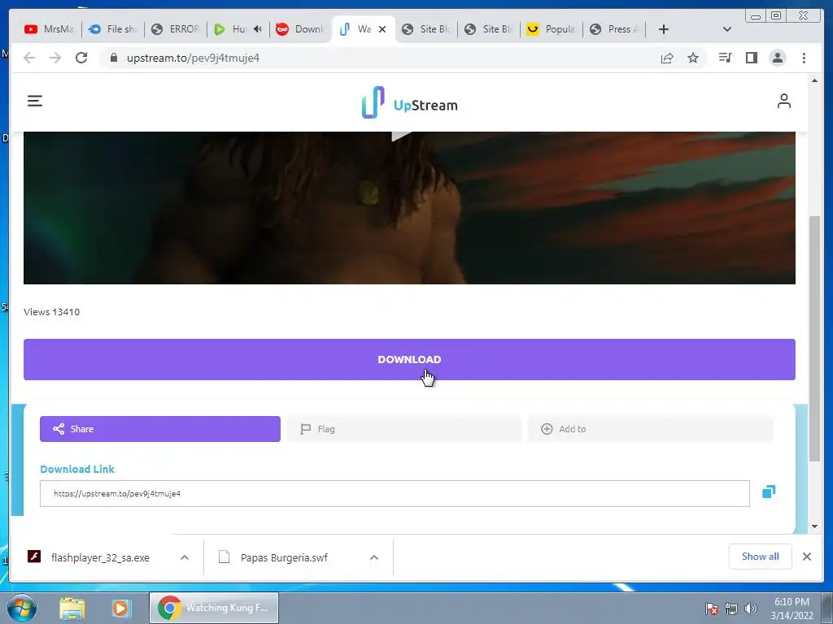Image resolution: width=833 pixels, height=624 pixels.
Task: Click the download link text field
Action: coord(395,493)
